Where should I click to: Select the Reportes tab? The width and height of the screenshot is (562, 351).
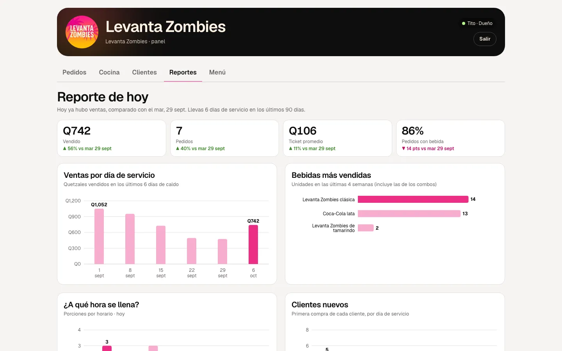point(183,72)
